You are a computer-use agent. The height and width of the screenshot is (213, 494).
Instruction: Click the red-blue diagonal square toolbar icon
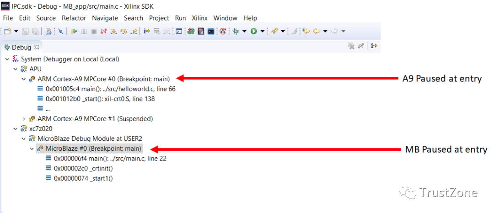point(201,31)
